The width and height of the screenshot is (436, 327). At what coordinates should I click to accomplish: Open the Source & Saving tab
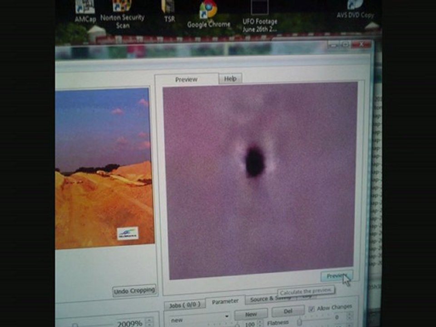(270, 299)
